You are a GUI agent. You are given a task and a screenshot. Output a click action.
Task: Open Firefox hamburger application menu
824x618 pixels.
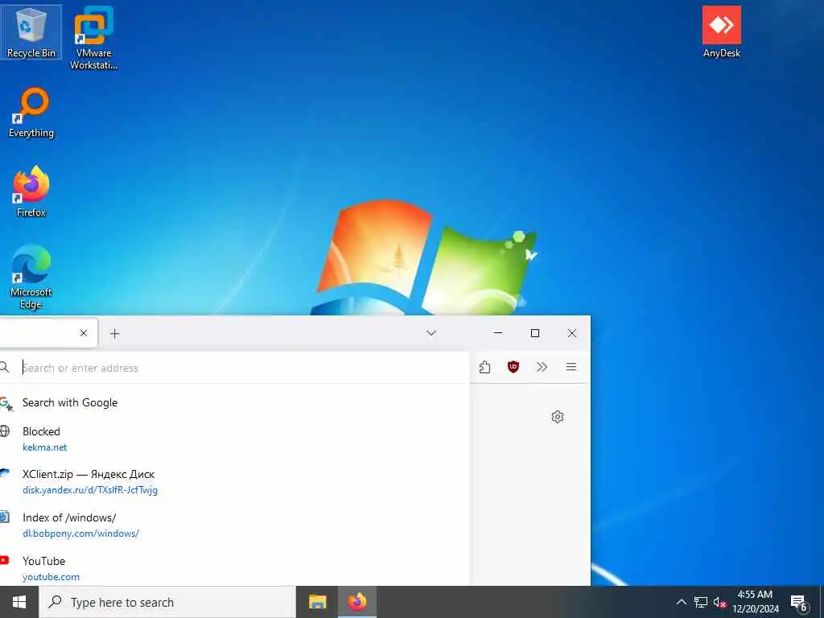click(x=571, y=367)
